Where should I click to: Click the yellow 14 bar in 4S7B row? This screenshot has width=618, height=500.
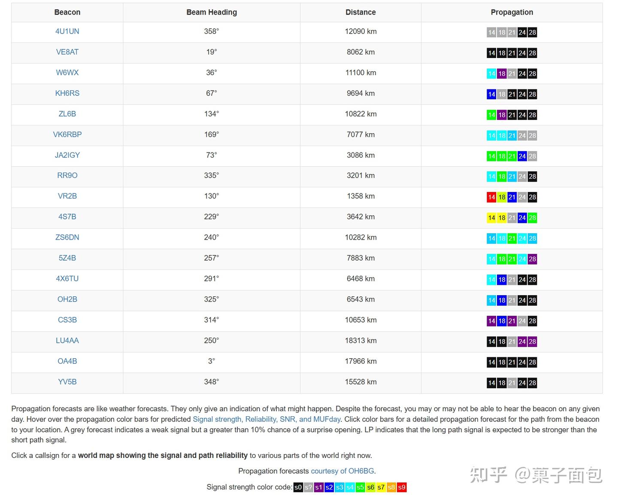tap(491, 218)
